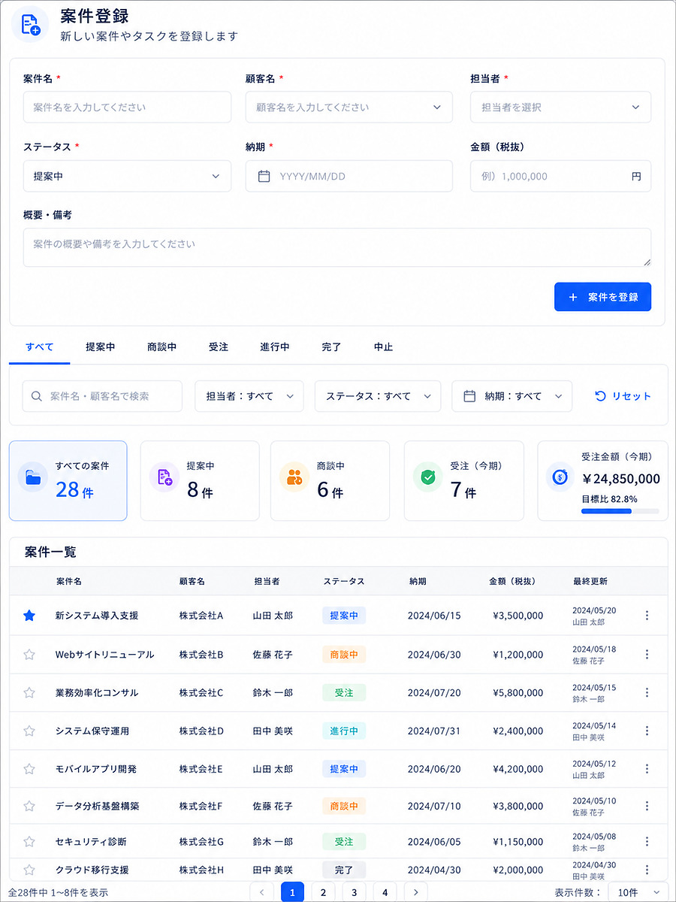Click ¥5,800,000 amount cell
The width and height of the screenshot is (676, 902).
pyautogui.click(x=518, y=692)
